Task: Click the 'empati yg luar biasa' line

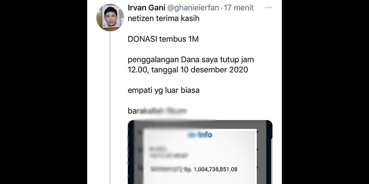Action: (x=164, y=90)
